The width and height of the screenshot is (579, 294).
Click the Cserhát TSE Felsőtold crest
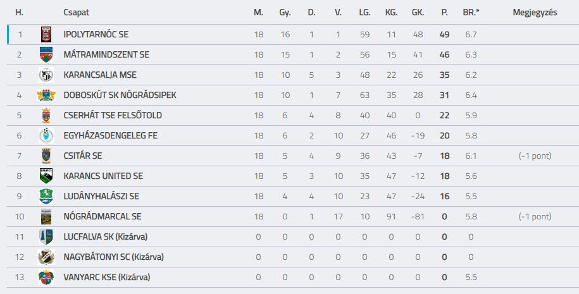point(46,116)
